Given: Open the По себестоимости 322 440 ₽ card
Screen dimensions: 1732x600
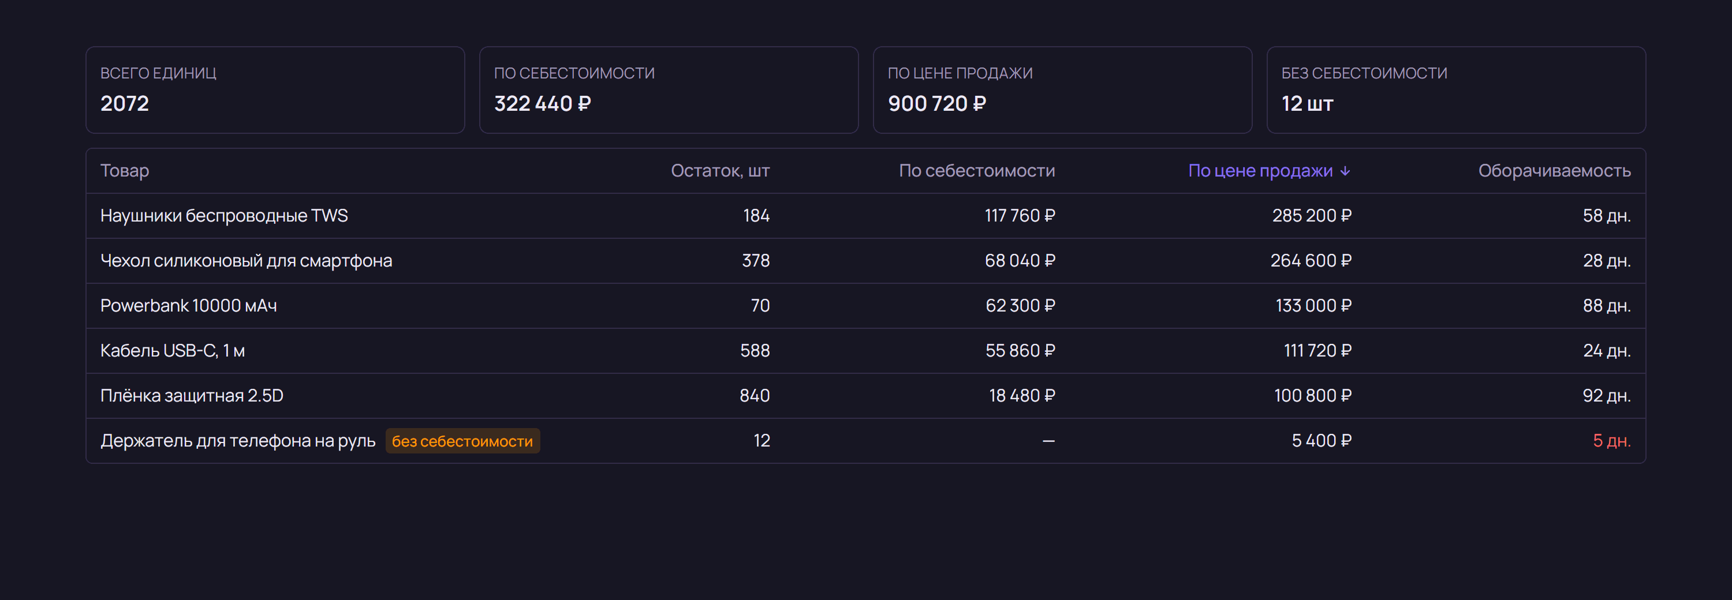Looking at the screenshot, I should point(669,89).
